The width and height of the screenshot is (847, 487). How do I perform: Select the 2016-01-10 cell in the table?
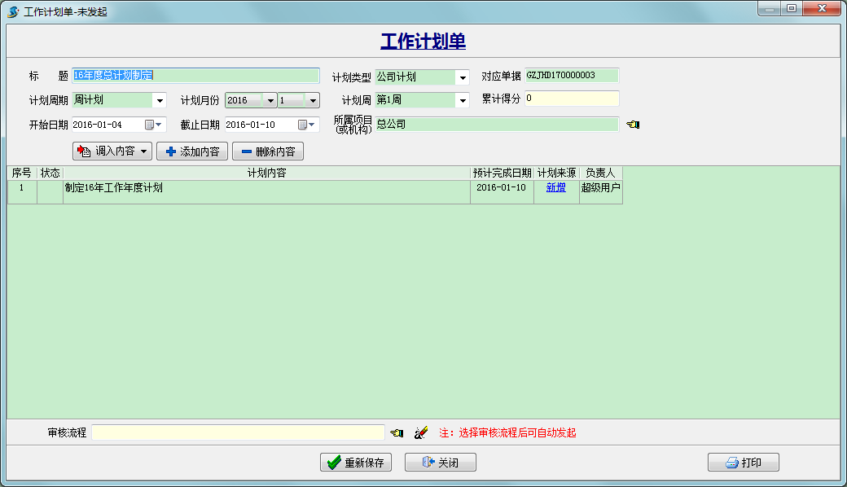pyautogui.click(x=502, y=192)
